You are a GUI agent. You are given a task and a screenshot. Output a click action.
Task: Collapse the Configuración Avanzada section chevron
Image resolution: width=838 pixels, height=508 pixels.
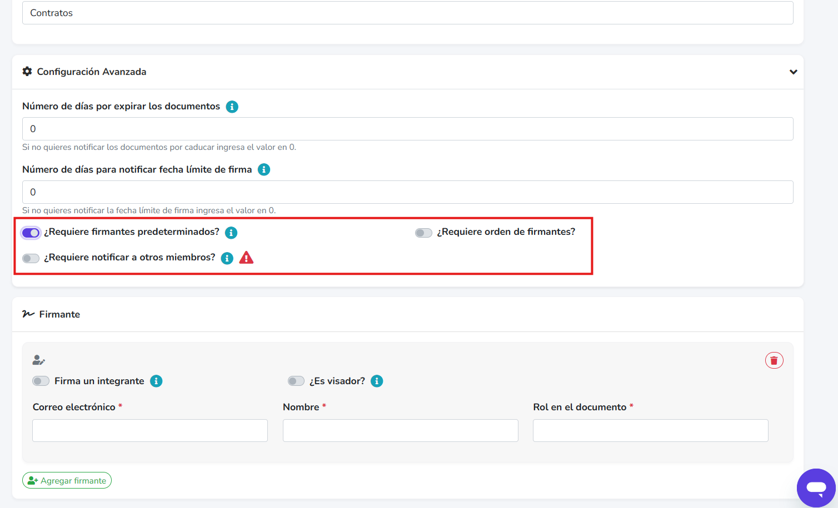click(x=794, y=72)
